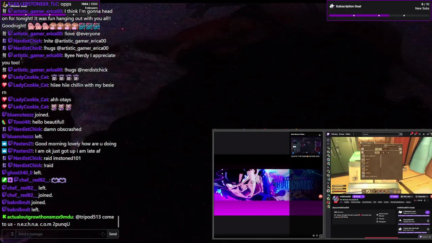Viewport: 432px width, 243px height.
Task: Click the chat scrollbar handle
Action: click(x=118, y=221)
